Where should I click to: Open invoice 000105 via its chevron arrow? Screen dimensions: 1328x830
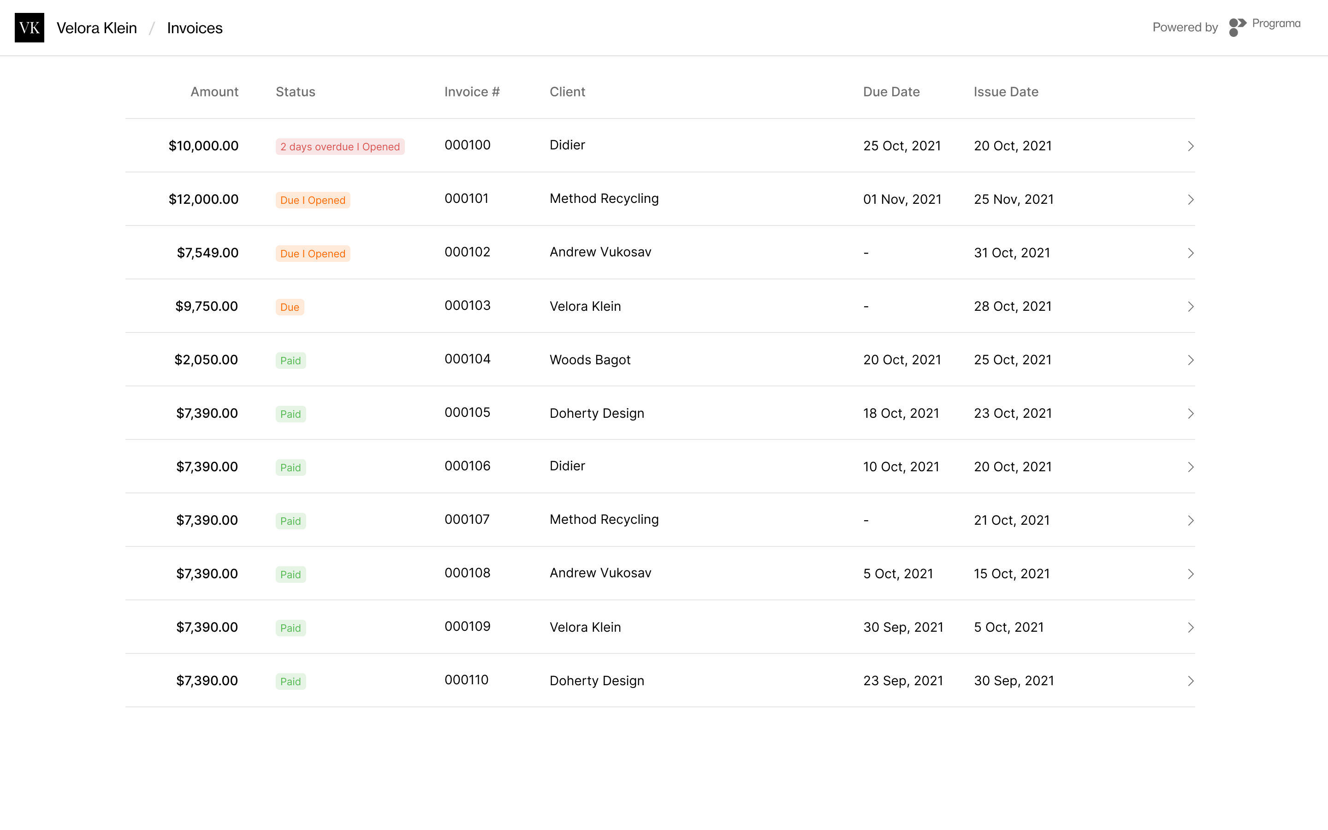[1190, 413]
